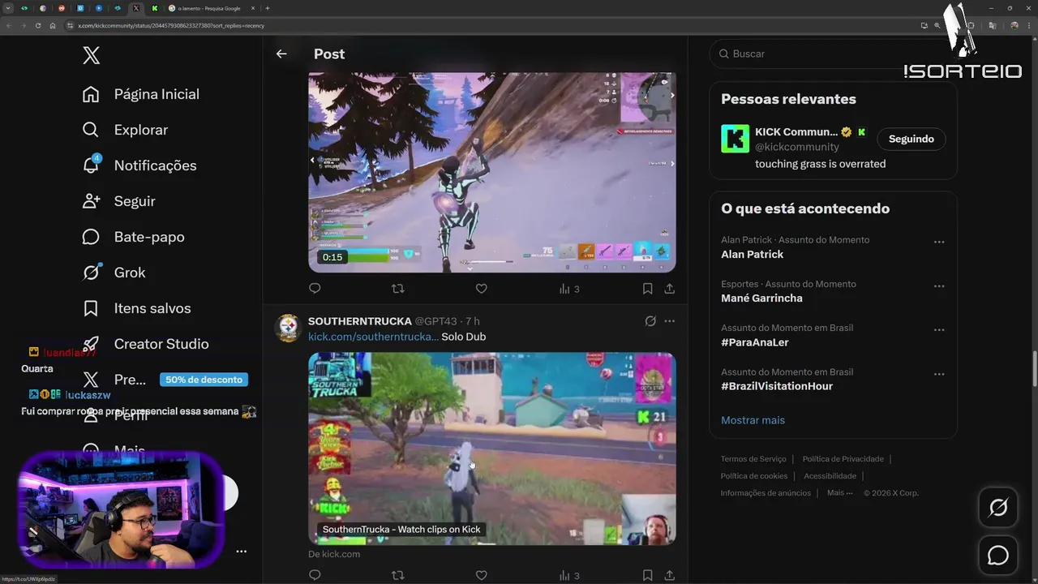Open the Alan Patrick trending topic
Viewport: 1038px width, 584px height.
point(752,254)
